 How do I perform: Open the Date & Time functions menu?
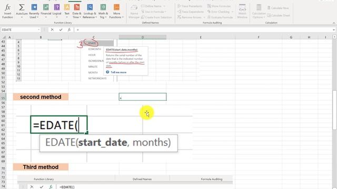pyautogui.click(x=77, y=12)
